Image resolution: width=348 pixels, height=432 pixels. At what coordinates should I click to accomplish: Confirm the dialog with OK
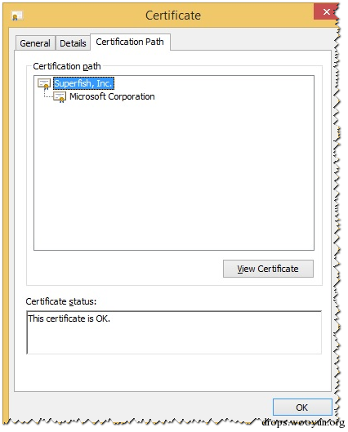coord(302,408)
